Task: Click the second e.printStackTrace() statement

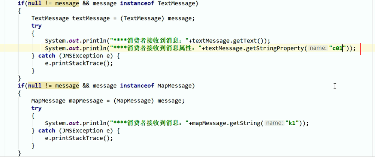Action: 79,138
